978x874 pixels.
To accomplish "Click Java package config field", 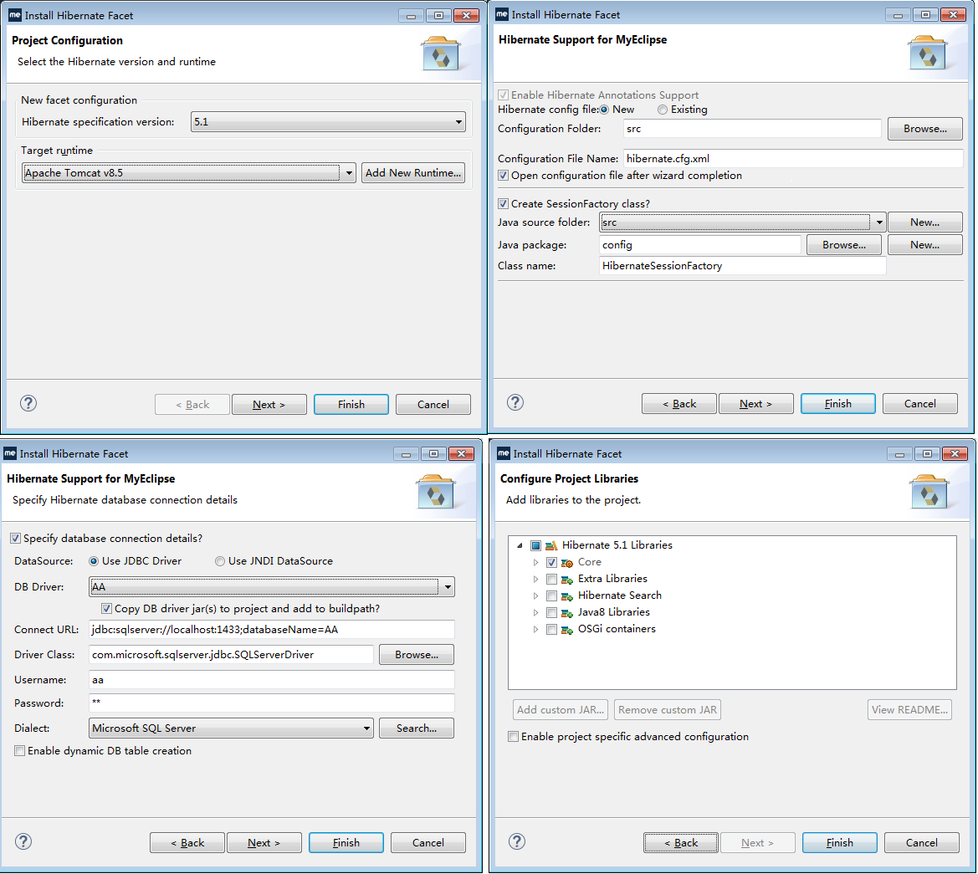I will (699, 245).
